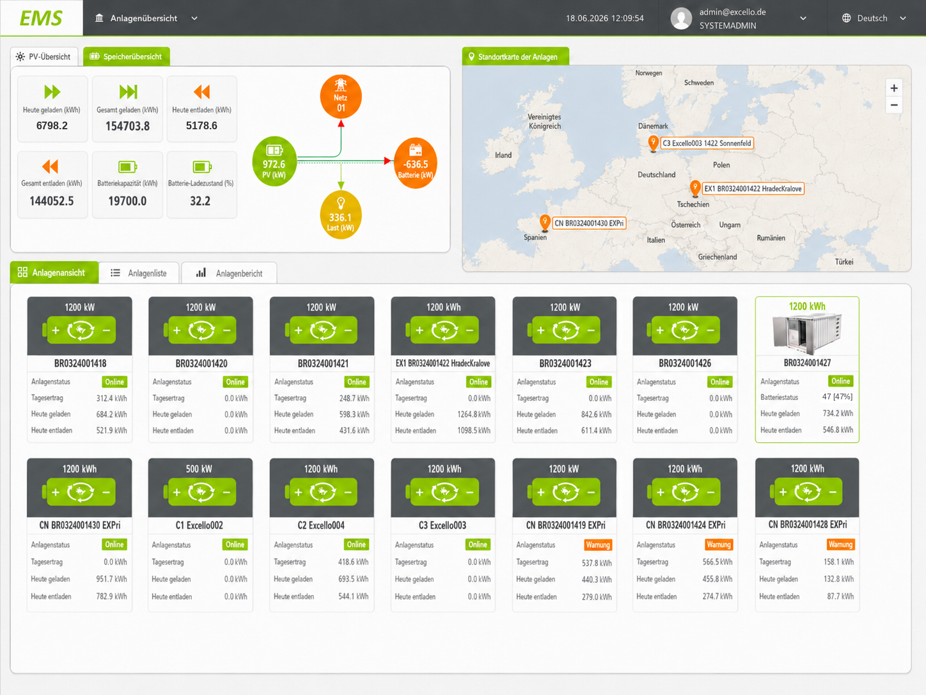This screenshot has height=695, width=926.
Task: Open the Anlagenansicht tab
Action: [54, 272]
